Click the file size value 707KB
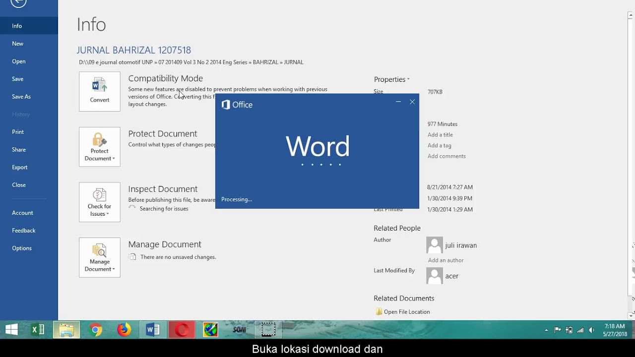 (435, 92)
